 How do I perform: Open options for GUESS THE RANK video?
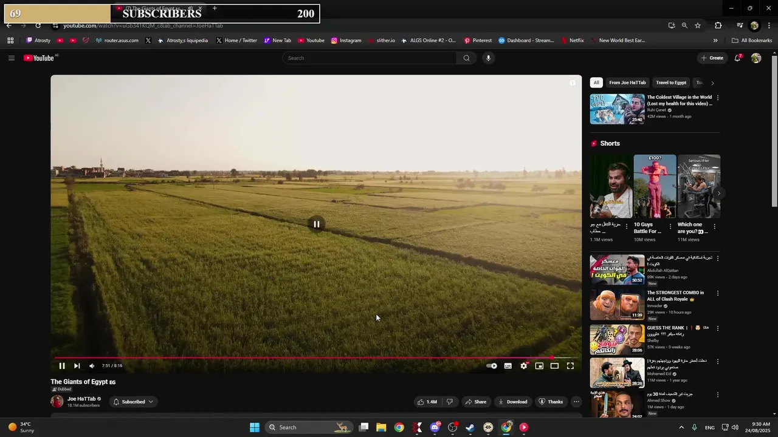[718, 328]
